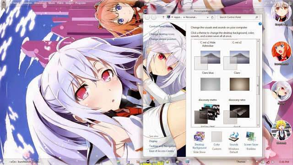Click the theme list scrollbar thumb
The width and height of the screenshot is (293, 165).
pyautogui.click(x=258, y=86)
